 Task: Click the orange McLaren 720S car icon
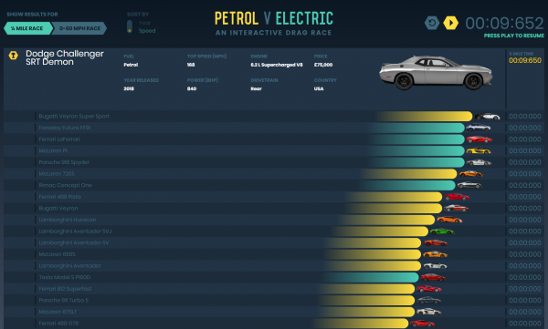470,174
